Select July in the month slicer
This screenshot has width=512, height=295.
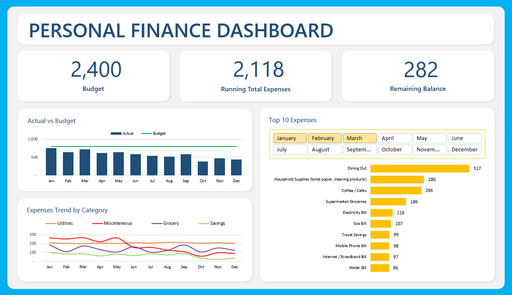289,149
